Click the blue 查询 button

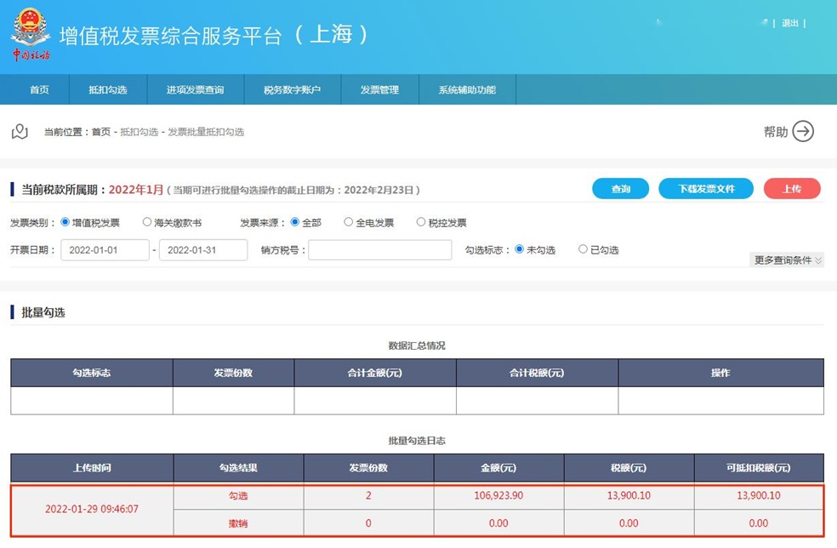(620, 189)
